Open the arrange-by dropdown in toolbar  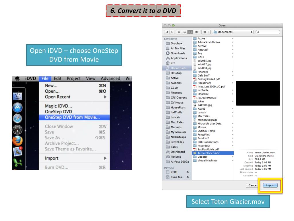(206, 32)
